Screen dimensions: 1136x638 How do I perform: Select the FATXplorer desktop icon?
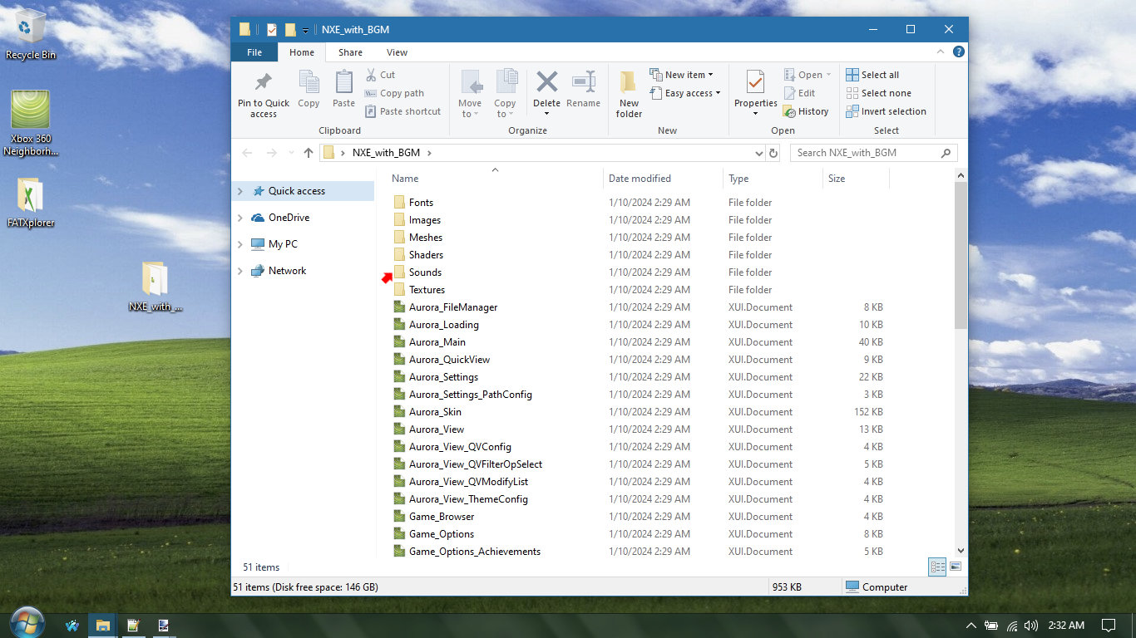click(x=31, y=203)
